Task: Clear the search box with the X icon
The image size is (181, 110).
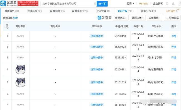Action: (95, 4)
